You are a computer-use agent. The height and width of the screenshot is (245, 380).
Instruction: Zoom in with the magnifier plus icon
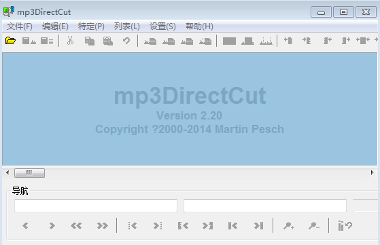click(289, 226)
